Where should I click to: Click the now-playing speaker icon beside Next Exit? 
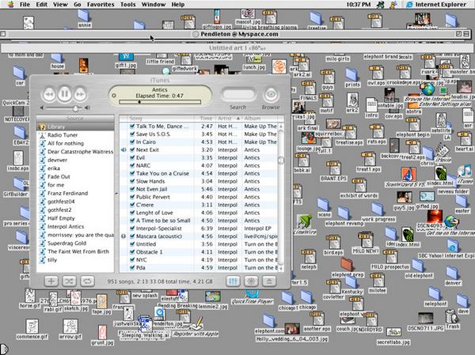[x=123, y=149]
